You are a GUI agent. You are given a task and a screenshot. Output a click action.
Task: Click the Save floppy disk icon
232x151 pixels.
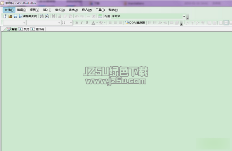15,16
